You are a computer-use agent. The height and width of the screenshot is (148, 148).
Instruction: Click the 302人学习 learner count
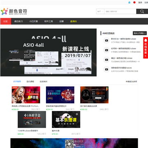36,109
